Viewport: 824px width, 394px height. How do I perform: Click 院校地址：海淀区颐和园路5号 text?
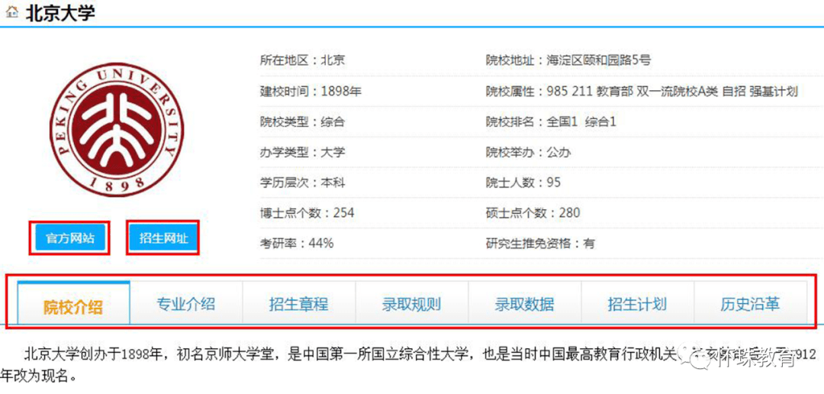point(568,60)
